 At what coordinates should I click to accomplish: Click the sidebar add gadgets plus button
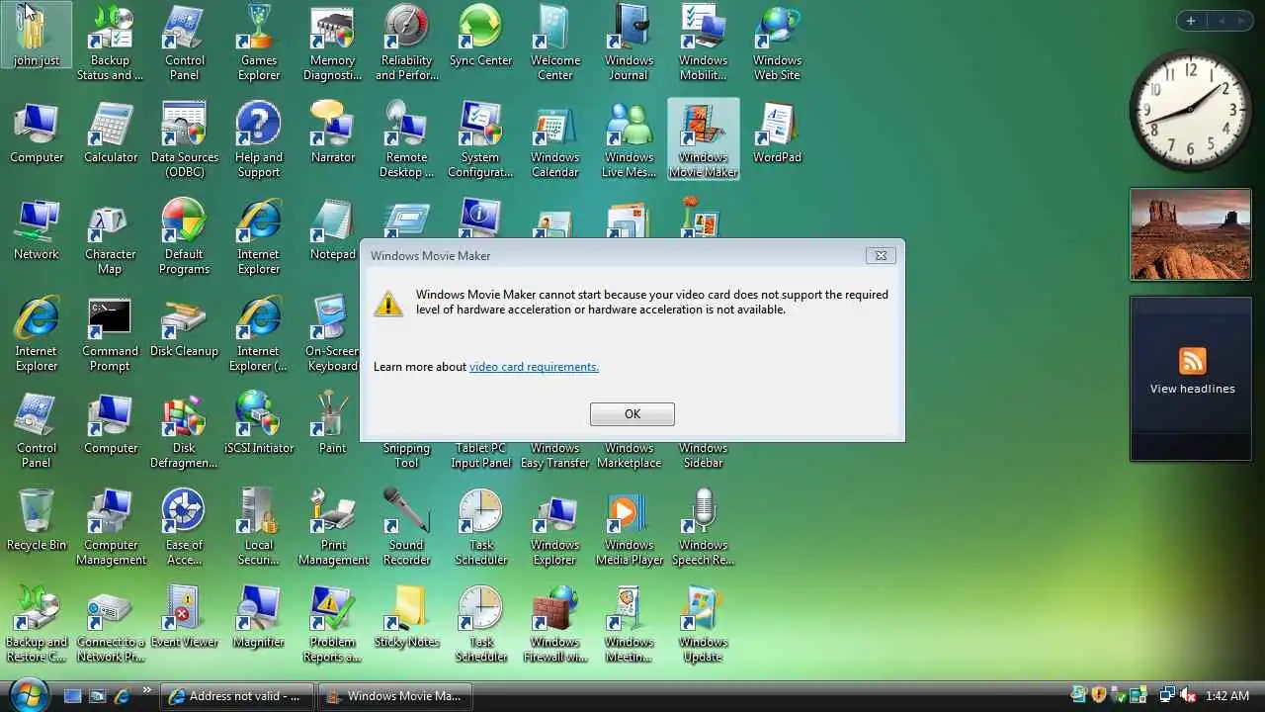click(x=1191, y=21)
